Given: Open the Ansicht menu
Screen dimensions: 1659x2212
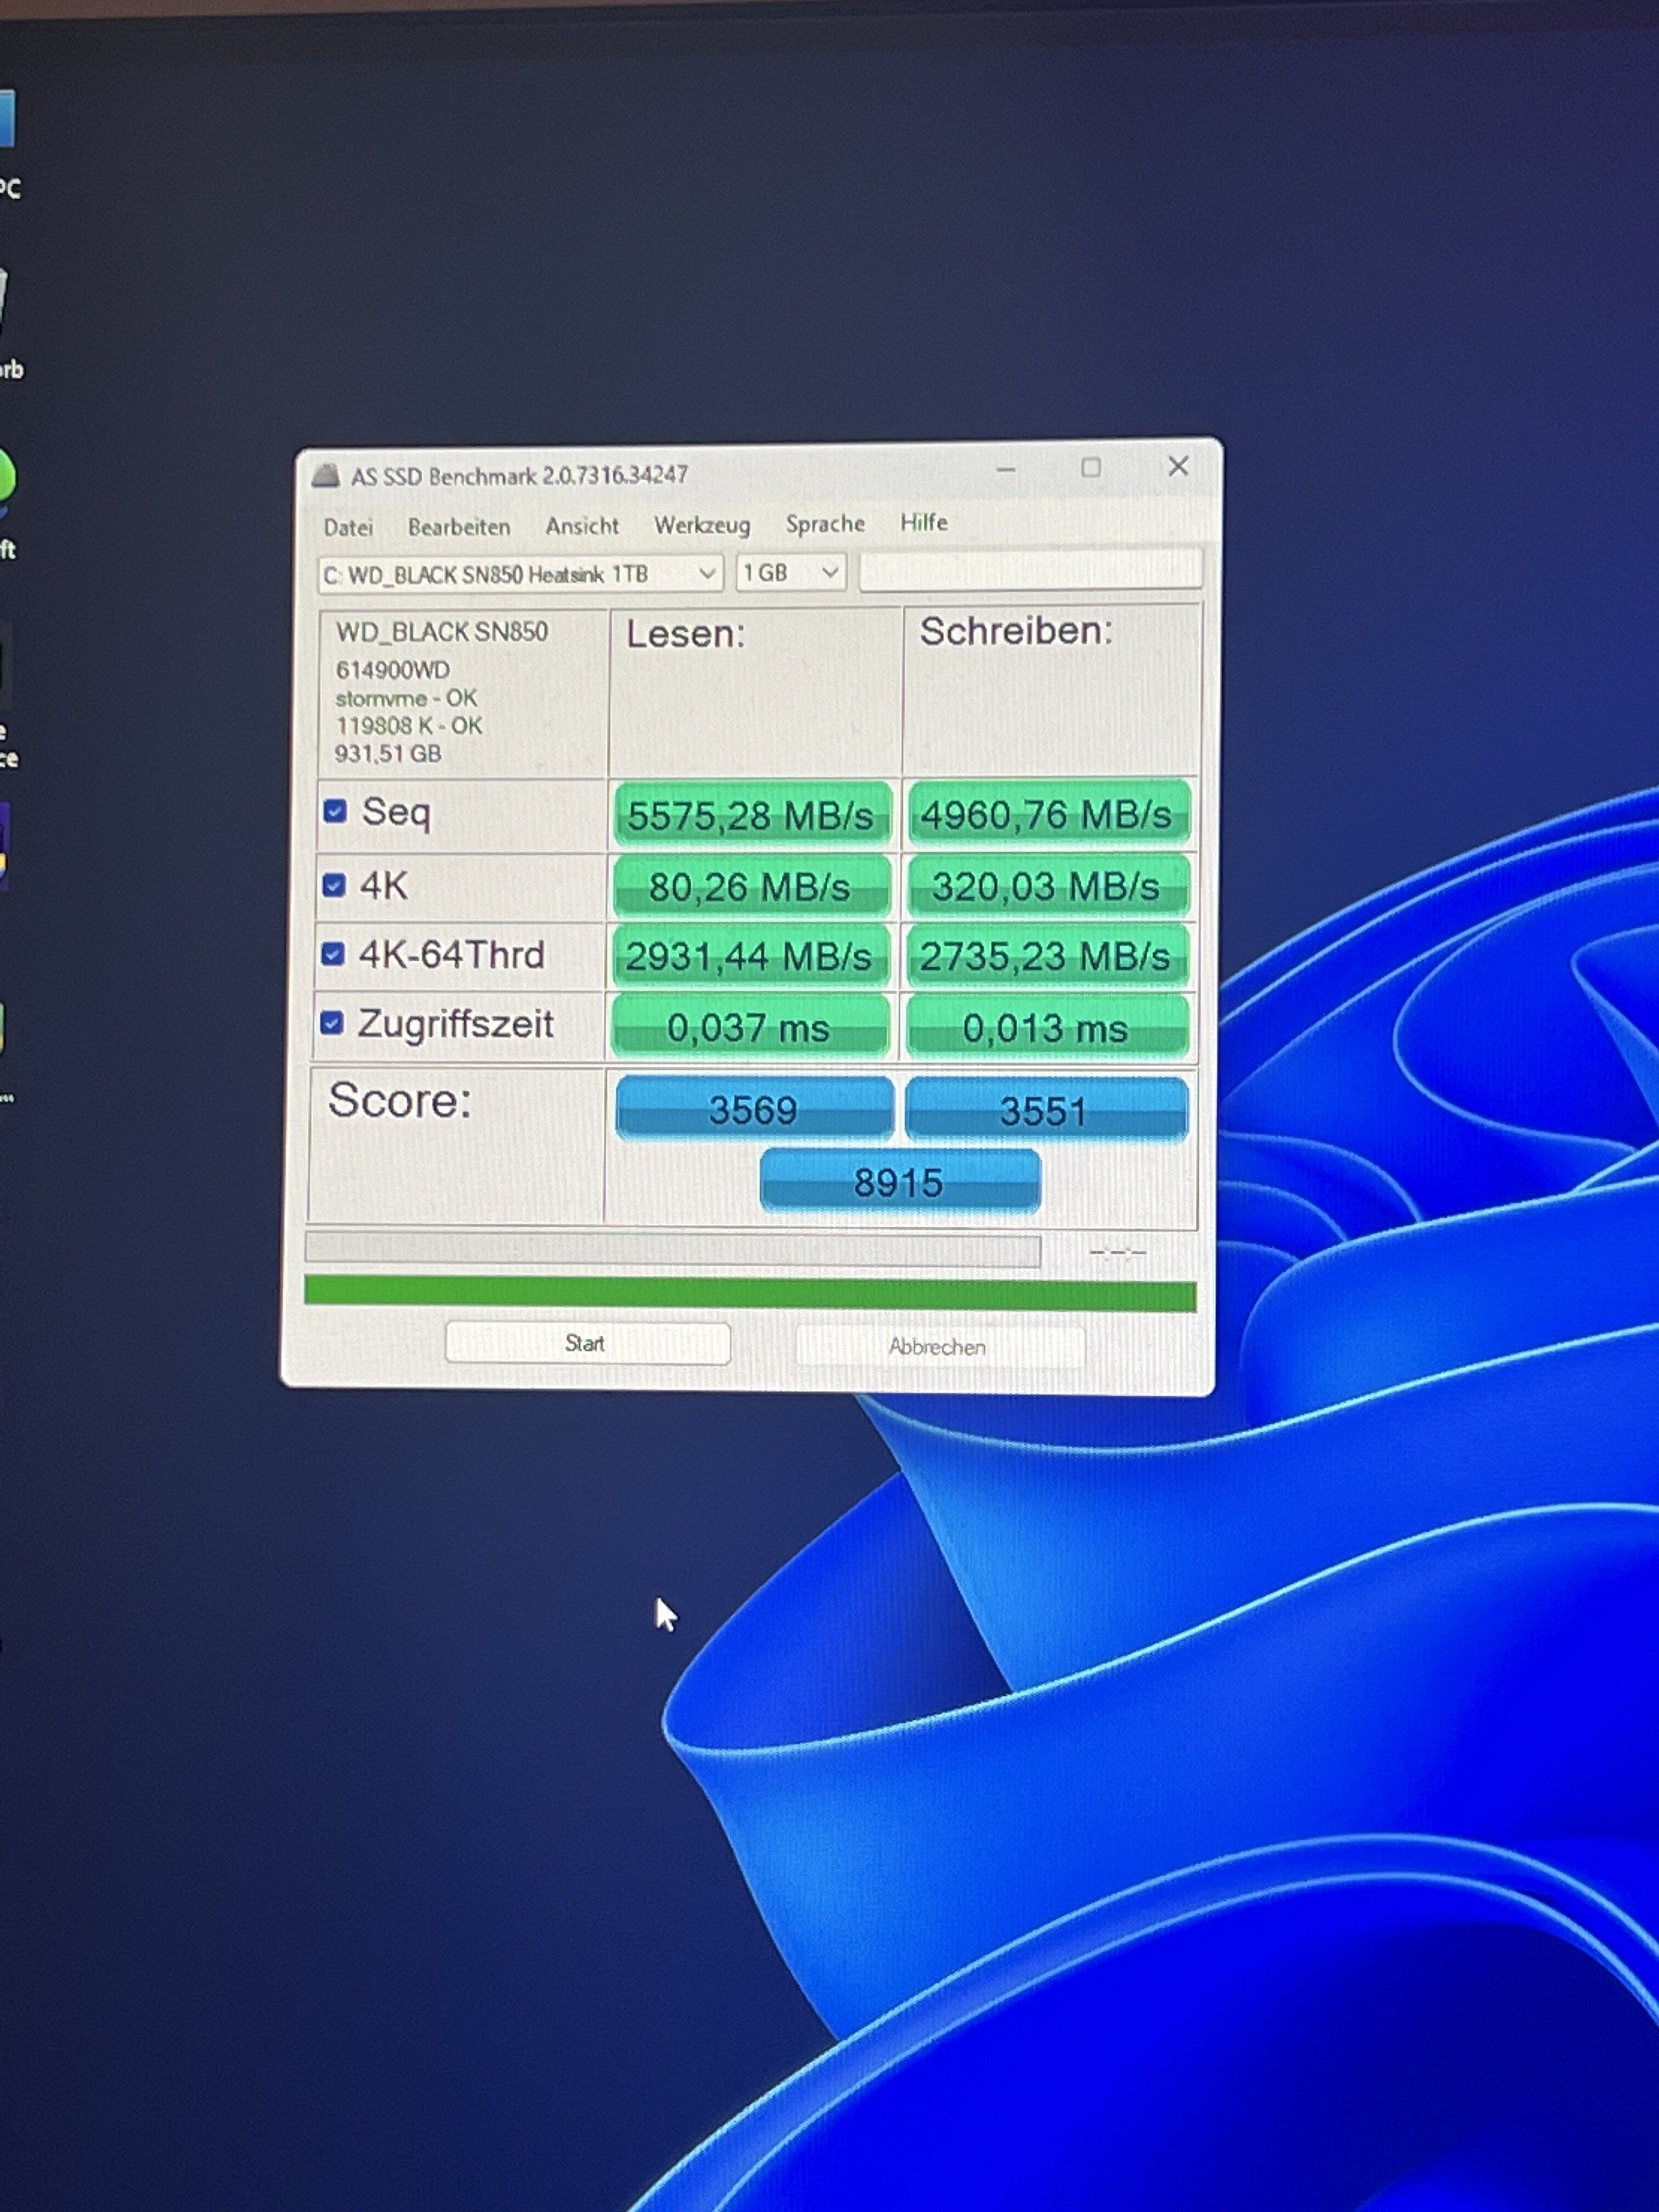Looking at the screenshot, I should point(582,525).
